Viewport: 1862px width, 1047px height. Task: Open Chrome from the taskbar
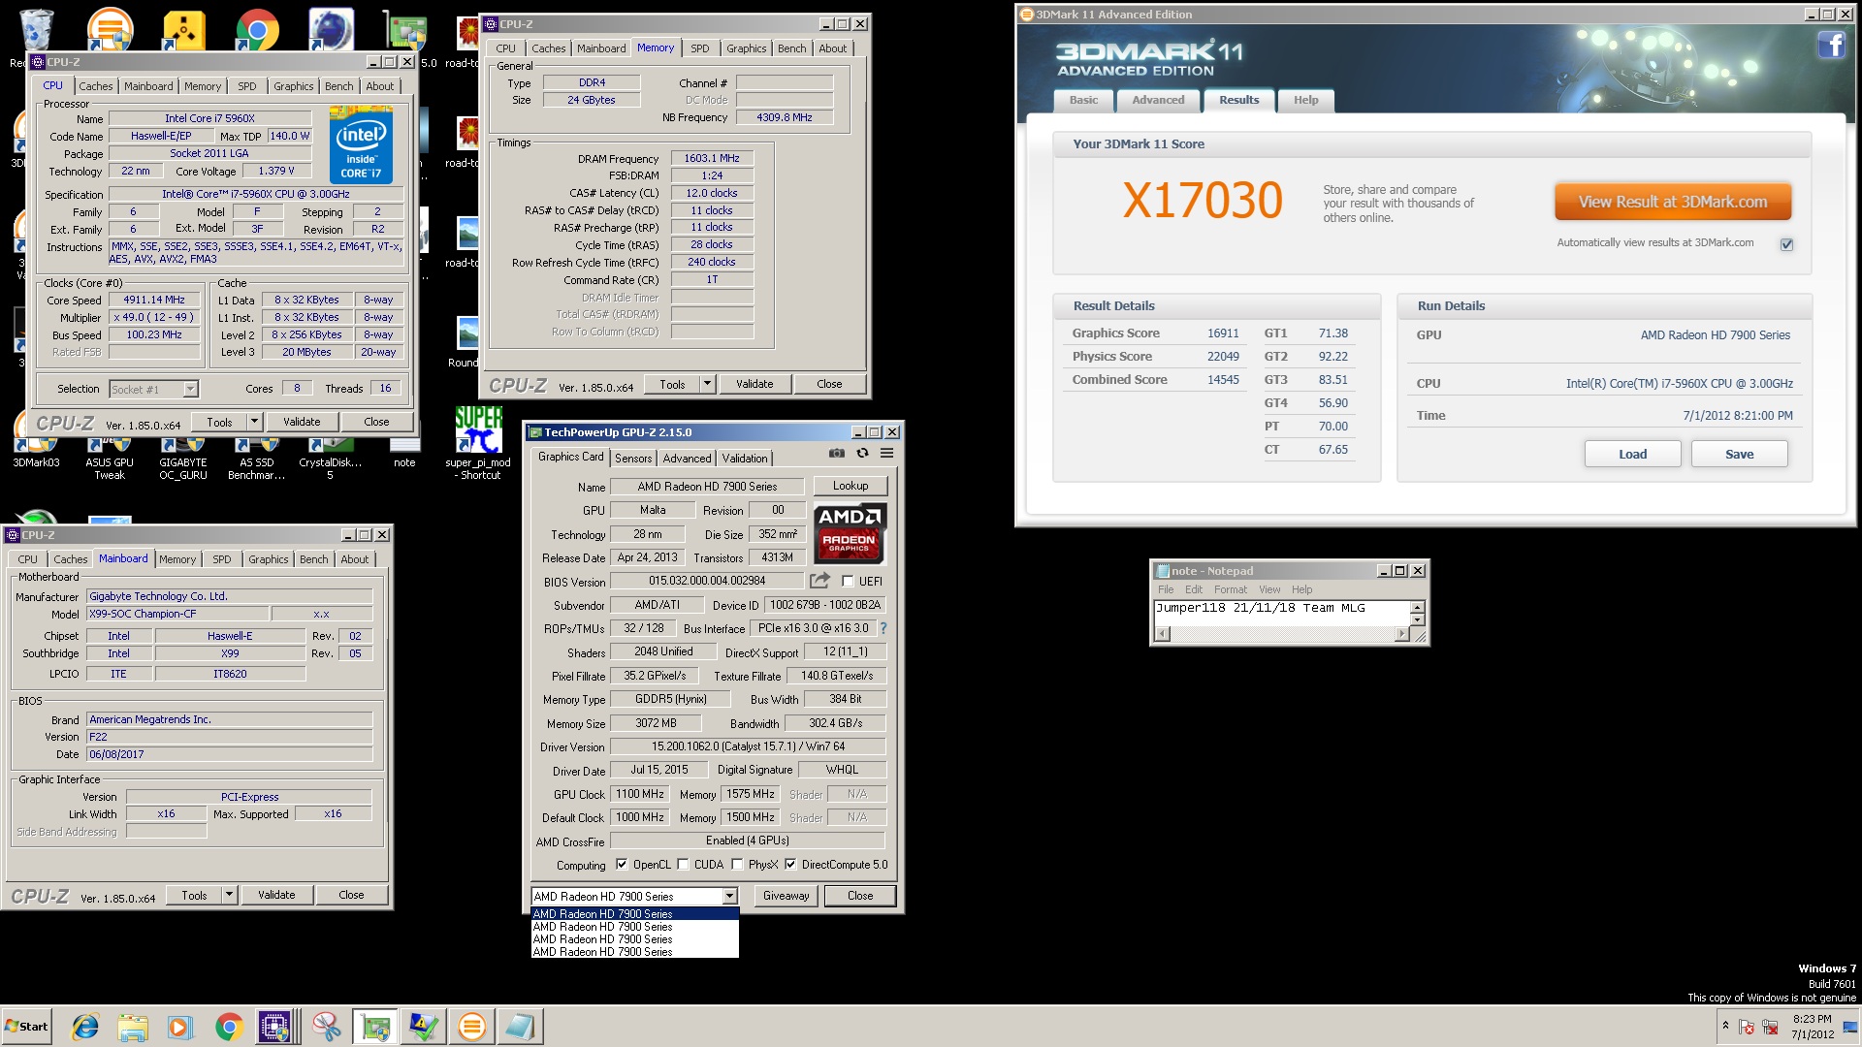click(x=229, y=1027)
